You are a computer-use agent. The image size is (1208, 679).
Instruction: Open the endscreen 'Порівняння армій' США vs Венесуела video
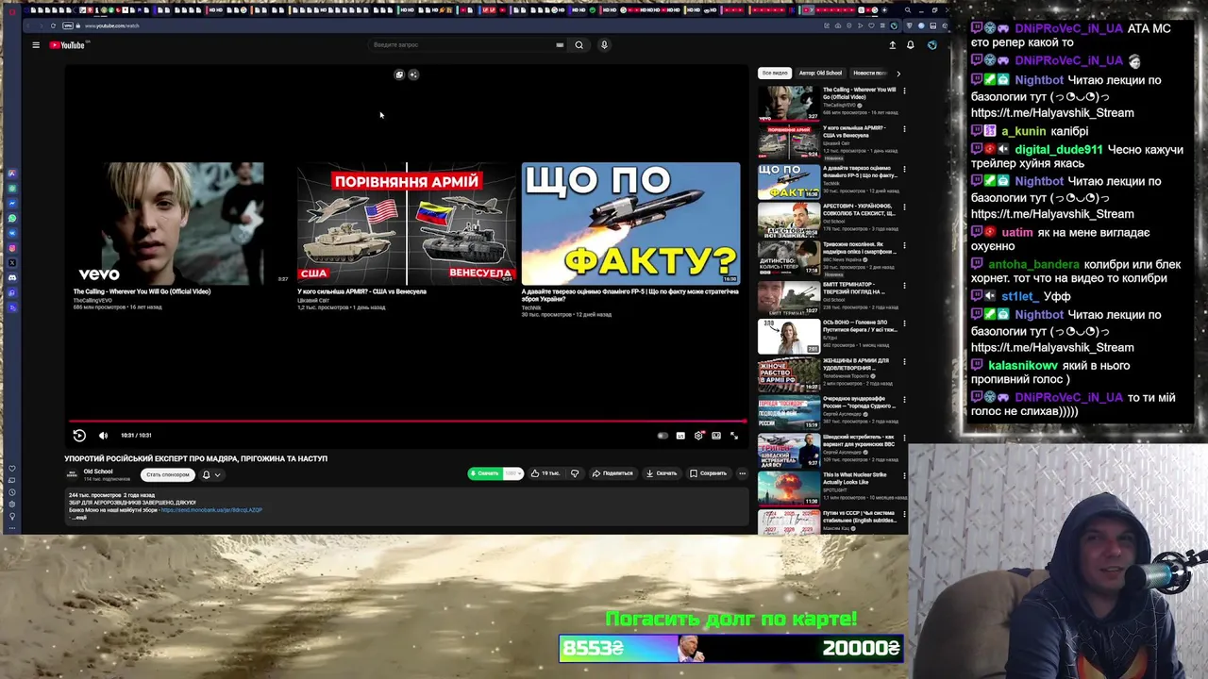coord(407,224)
